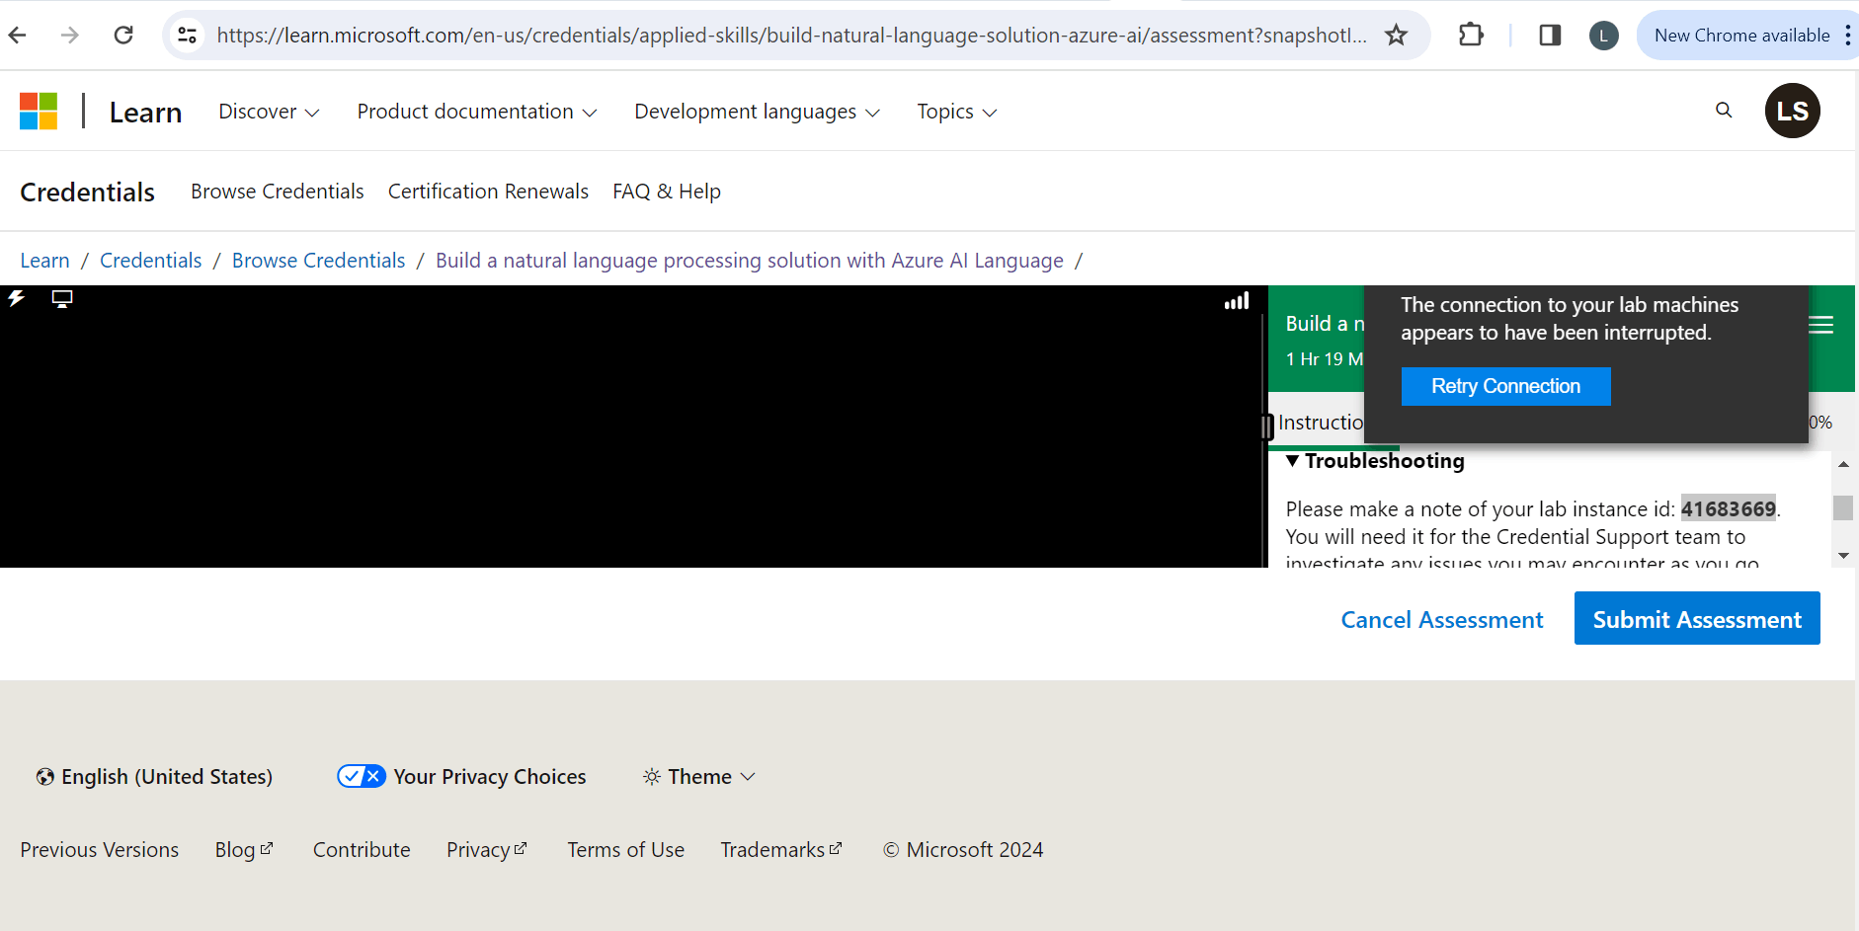Screen dimensions: 1859x931
Task: Open the Learn home link
Action: coord(145,113)
